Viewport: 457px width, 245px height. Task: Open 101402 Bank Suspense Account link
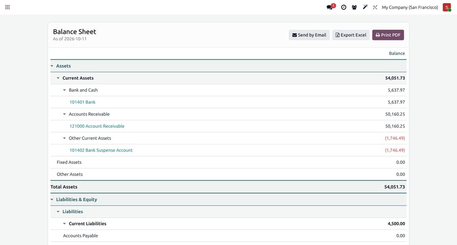(101, 150)
